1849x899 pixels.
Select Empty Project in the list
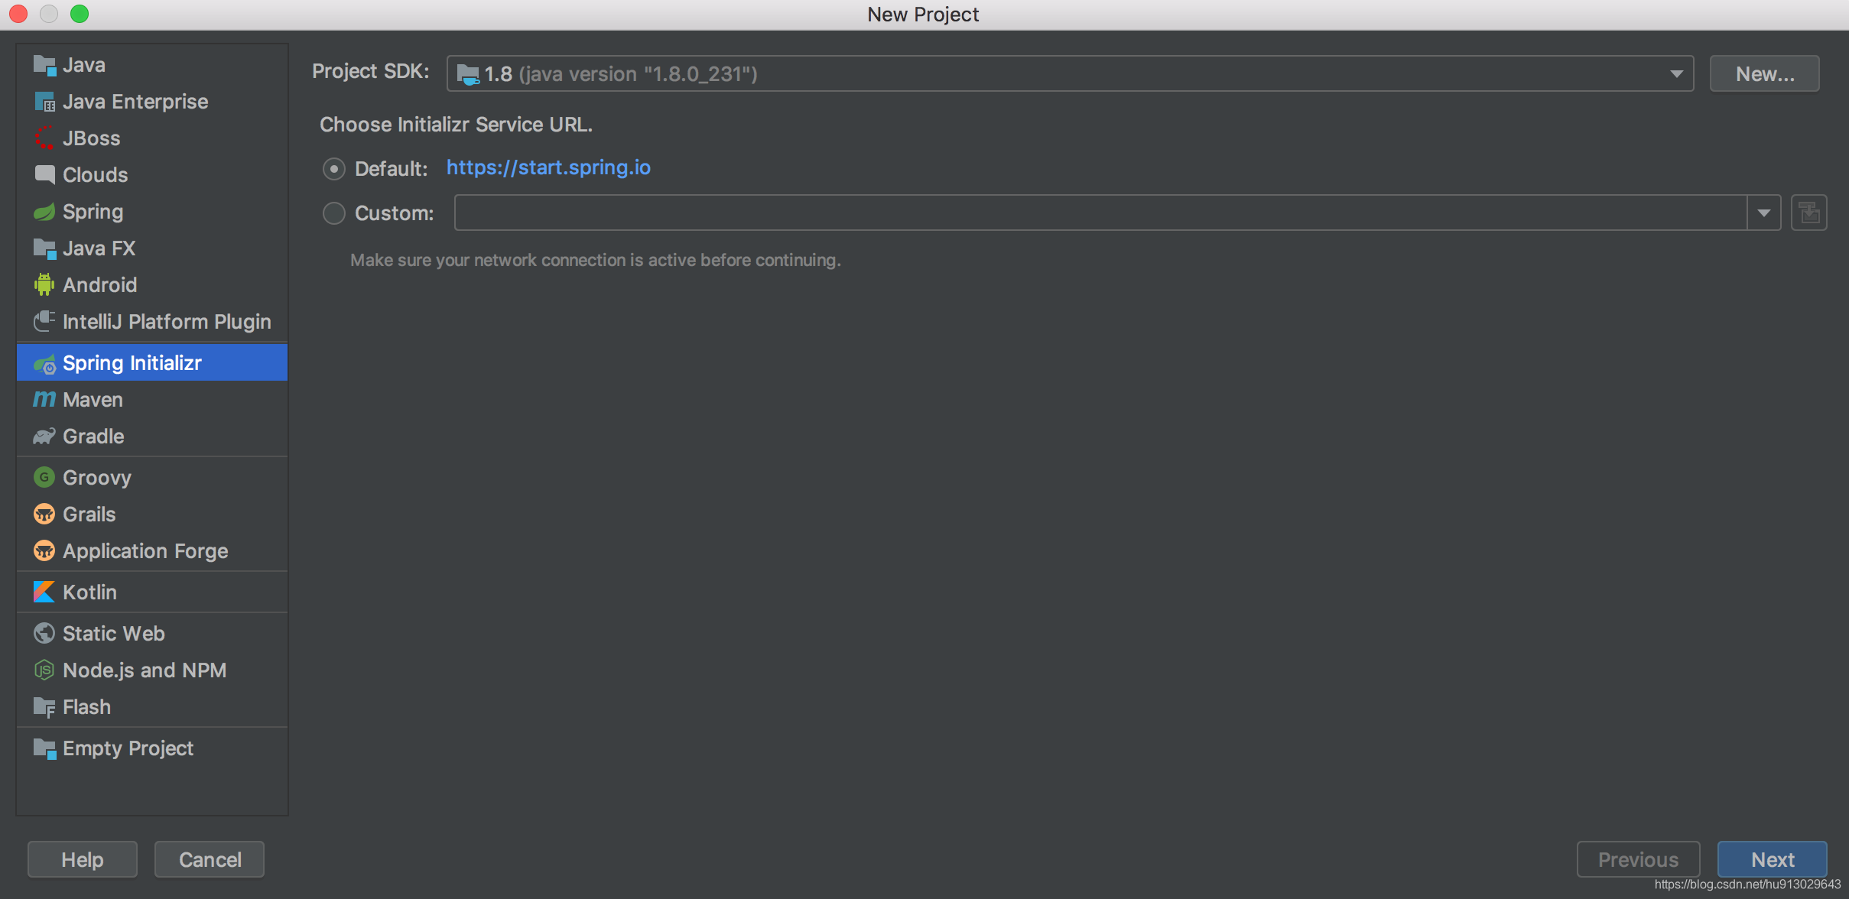pyautogui.click(x=152, y=748)
